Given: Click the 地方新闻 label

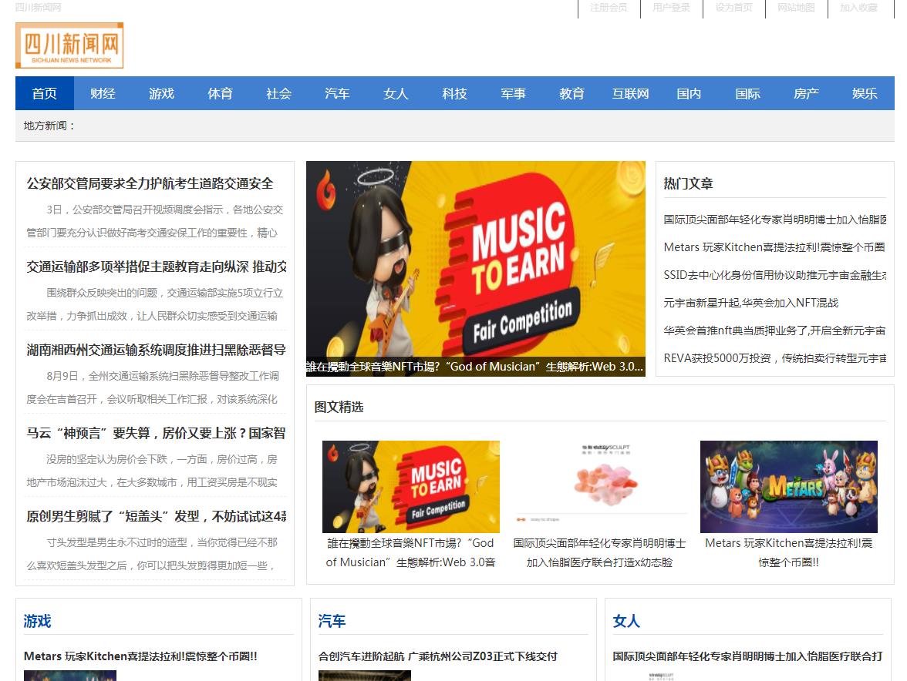Looking at the screenshot, I should [x=49, y=126].
